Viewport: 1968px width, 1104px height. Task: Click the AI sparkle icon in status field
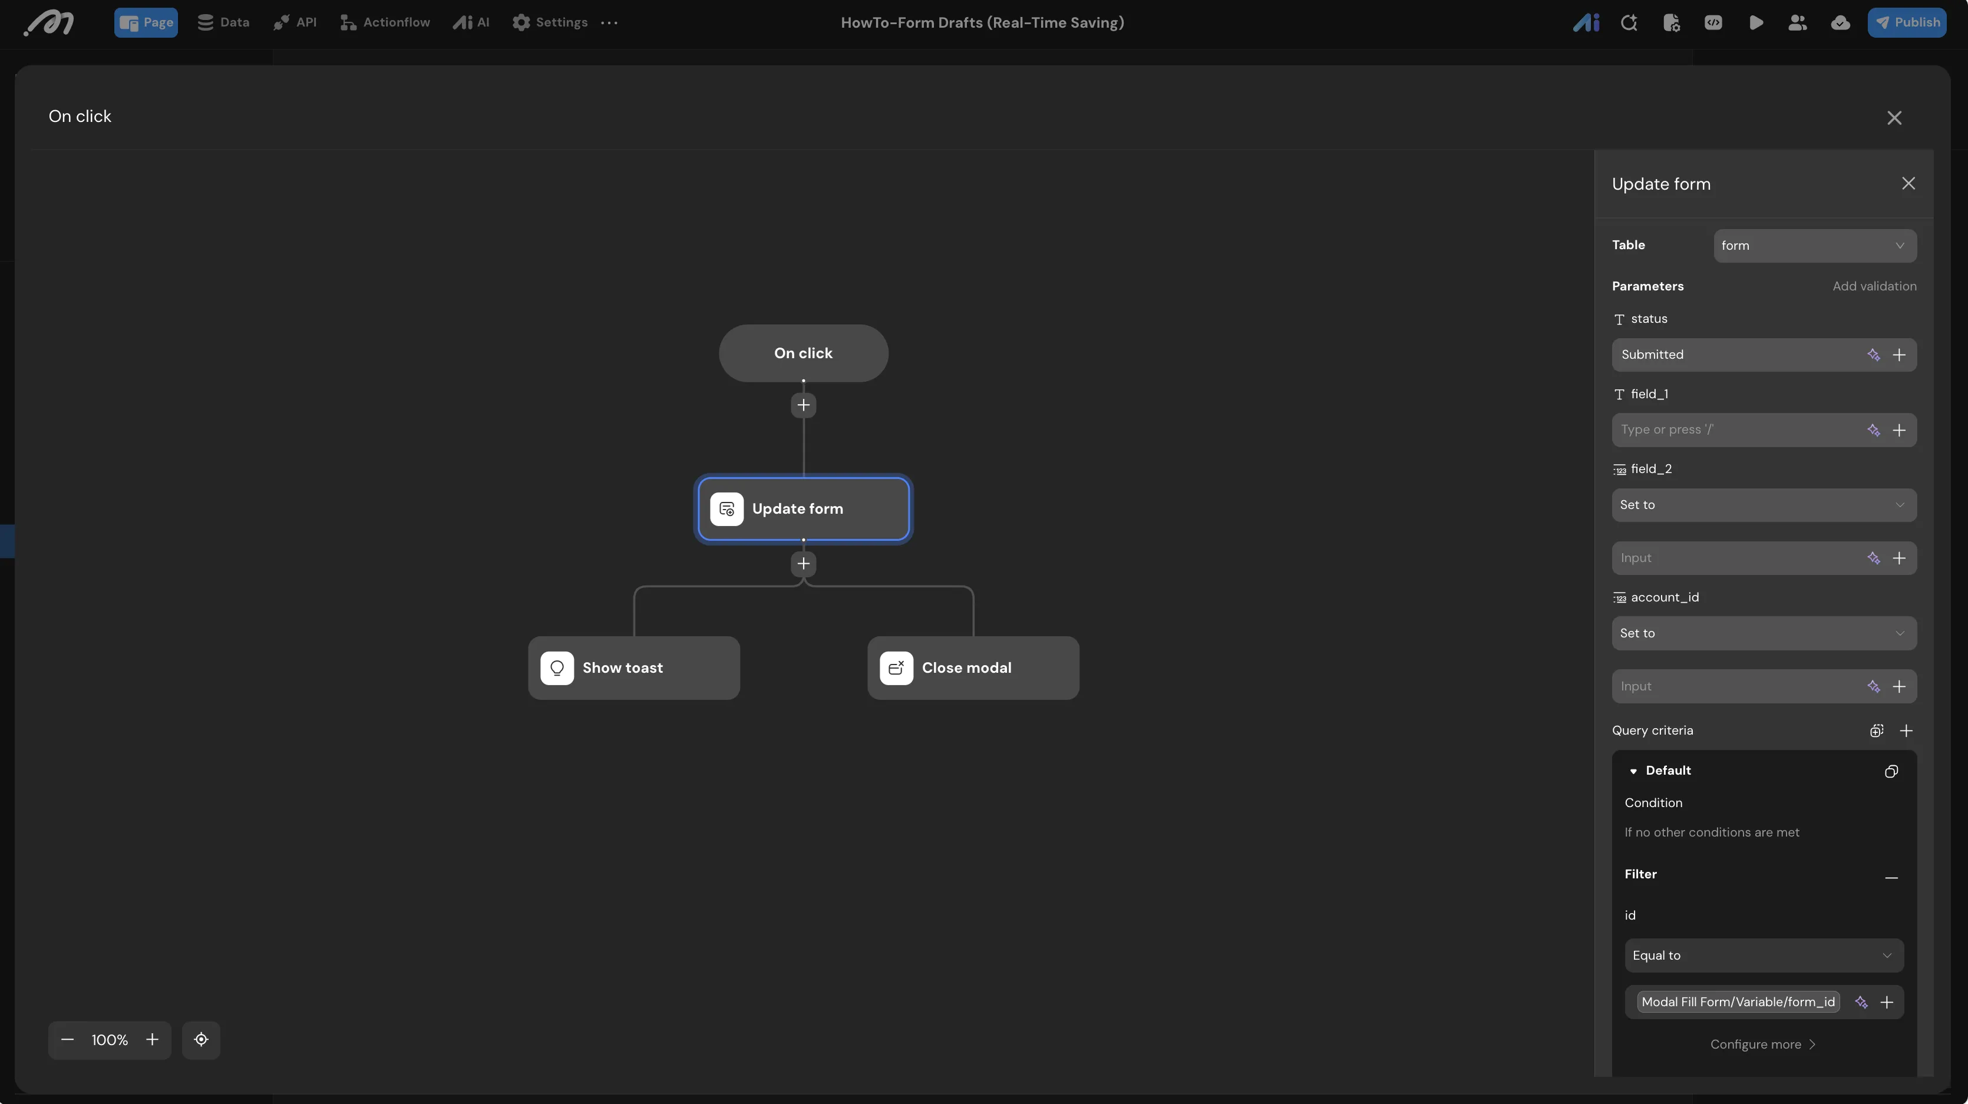1873,355
